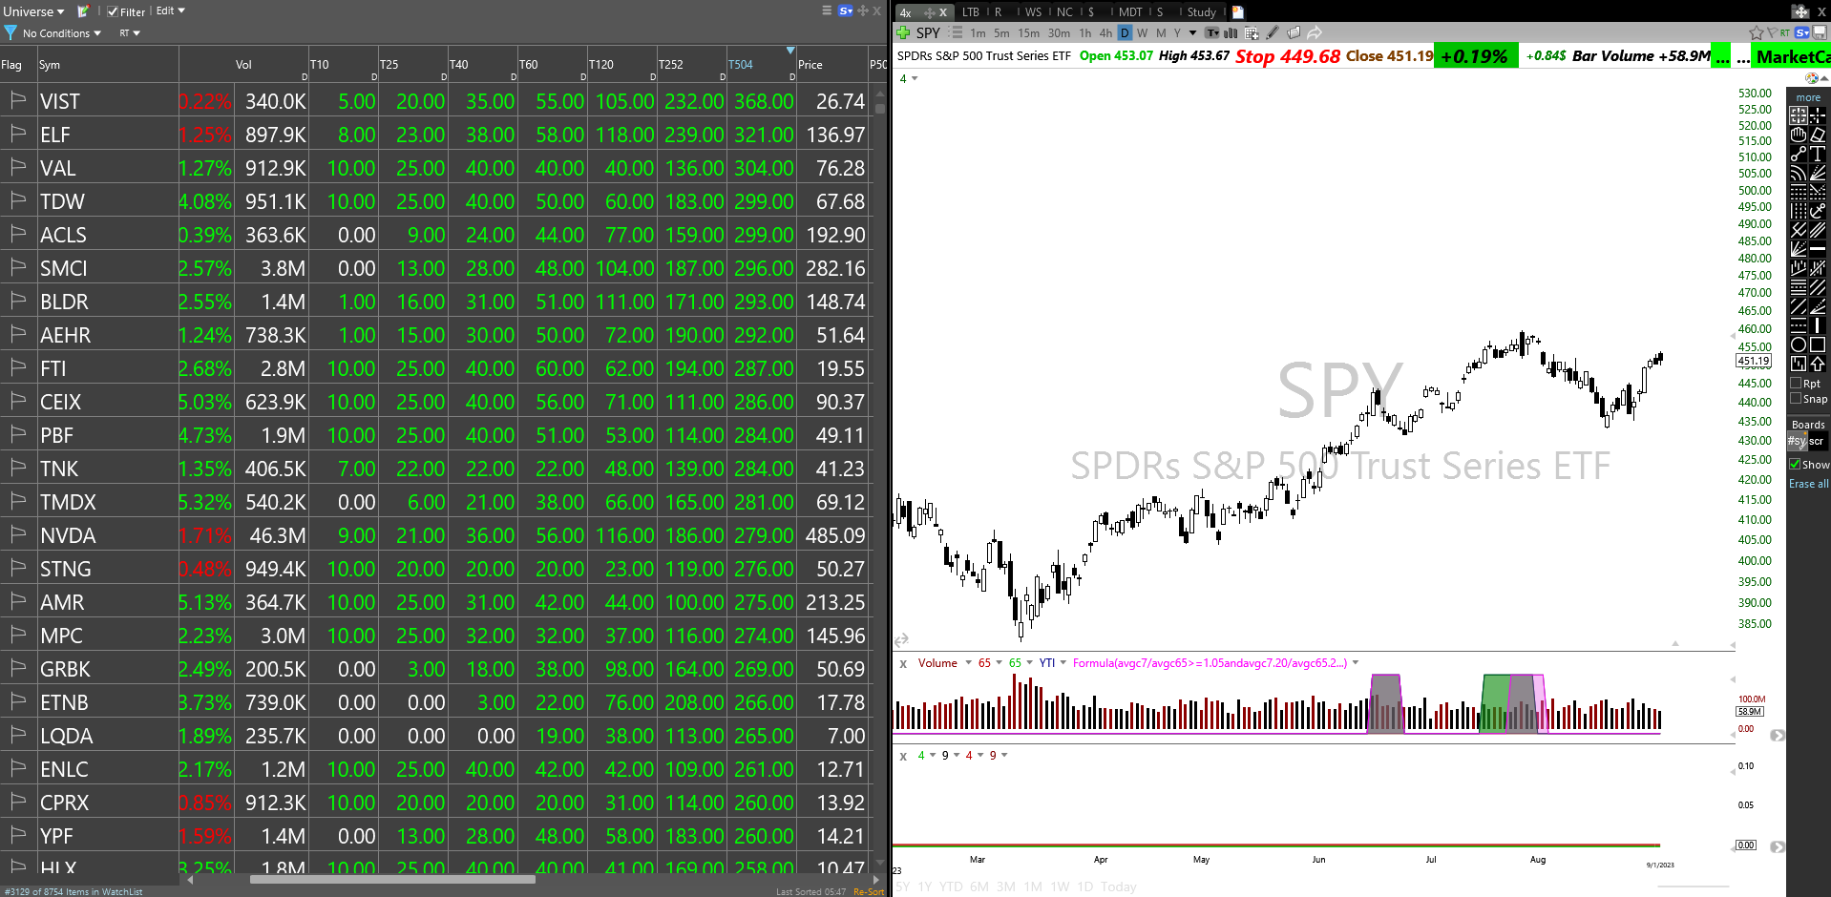Image resolution: width=1831 pixels, height=897 pixels.
Task: Click green plus icon next to SPY
Action: (903, 32)
